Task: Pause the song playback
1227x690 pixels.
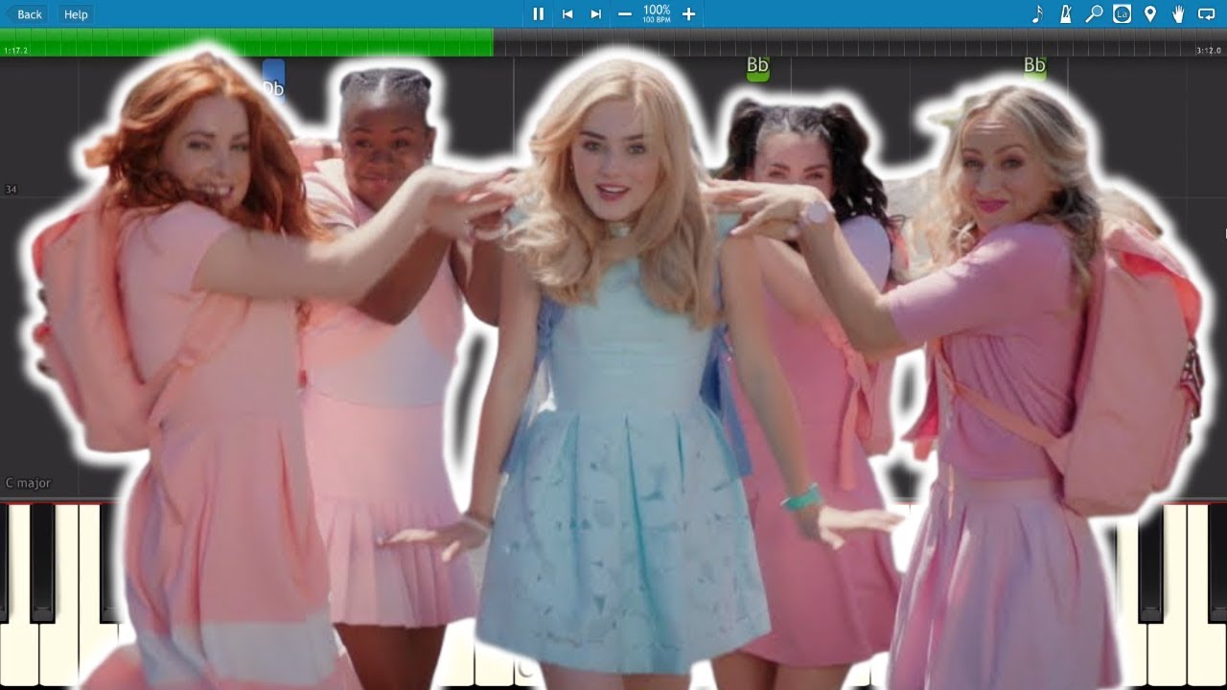Action: 539,13
